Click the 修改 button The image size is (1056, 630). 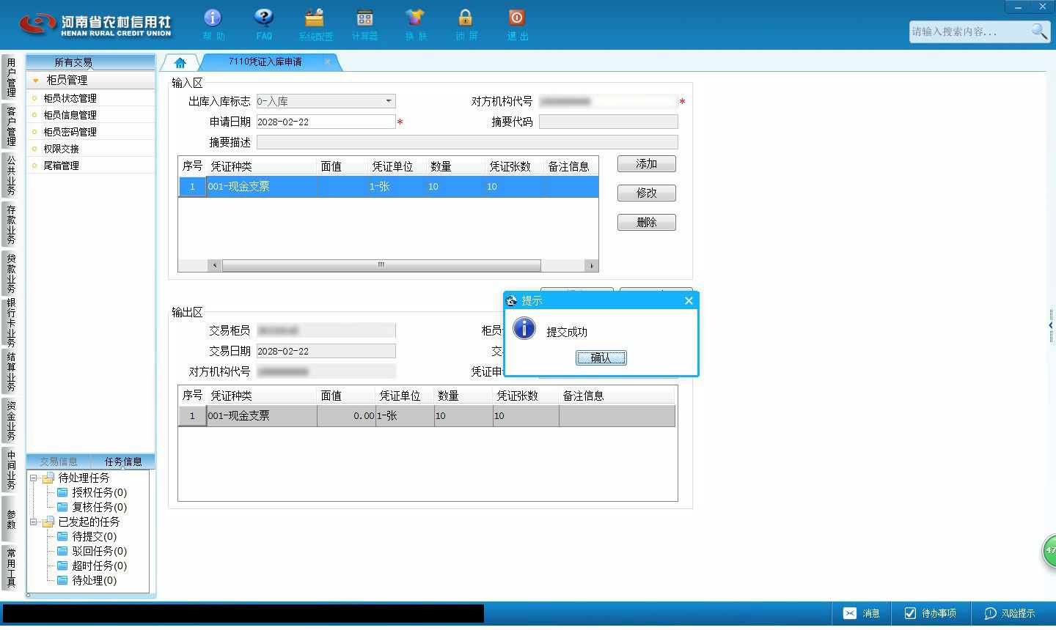pos(646,193)
